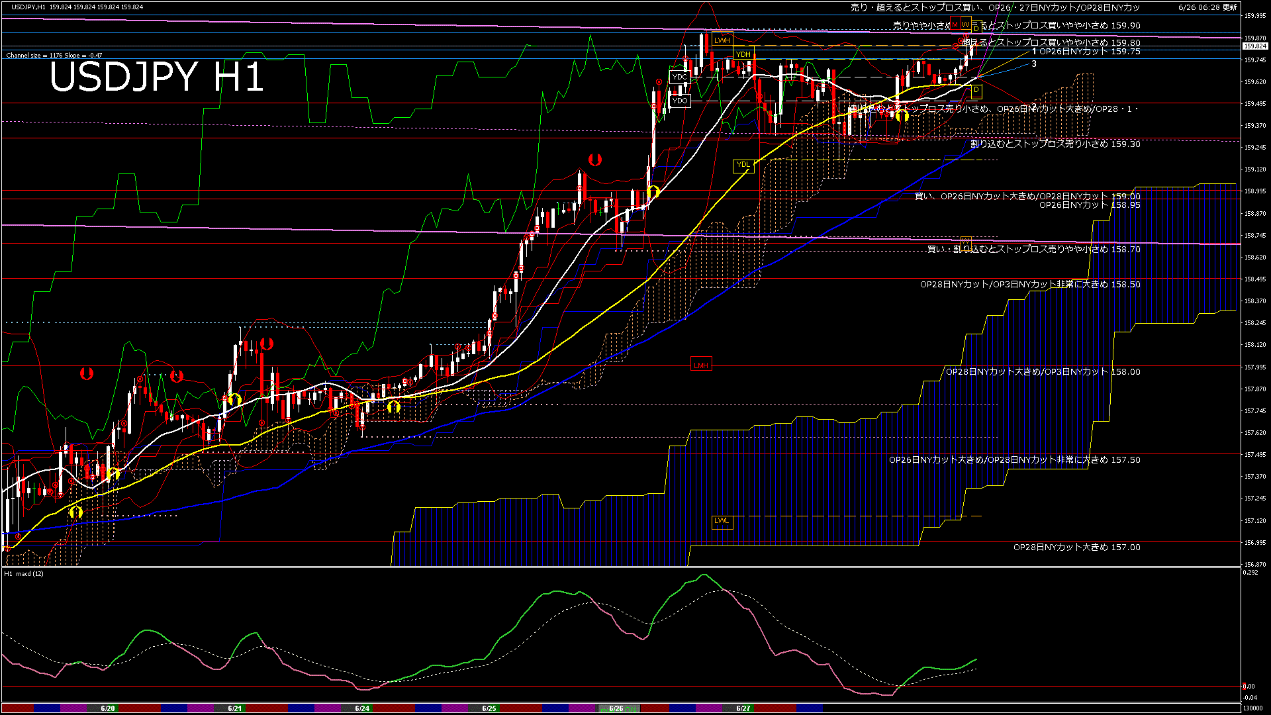Click the 6/25 date marker
Screen dimensions: 1271x715
point(489,708)
